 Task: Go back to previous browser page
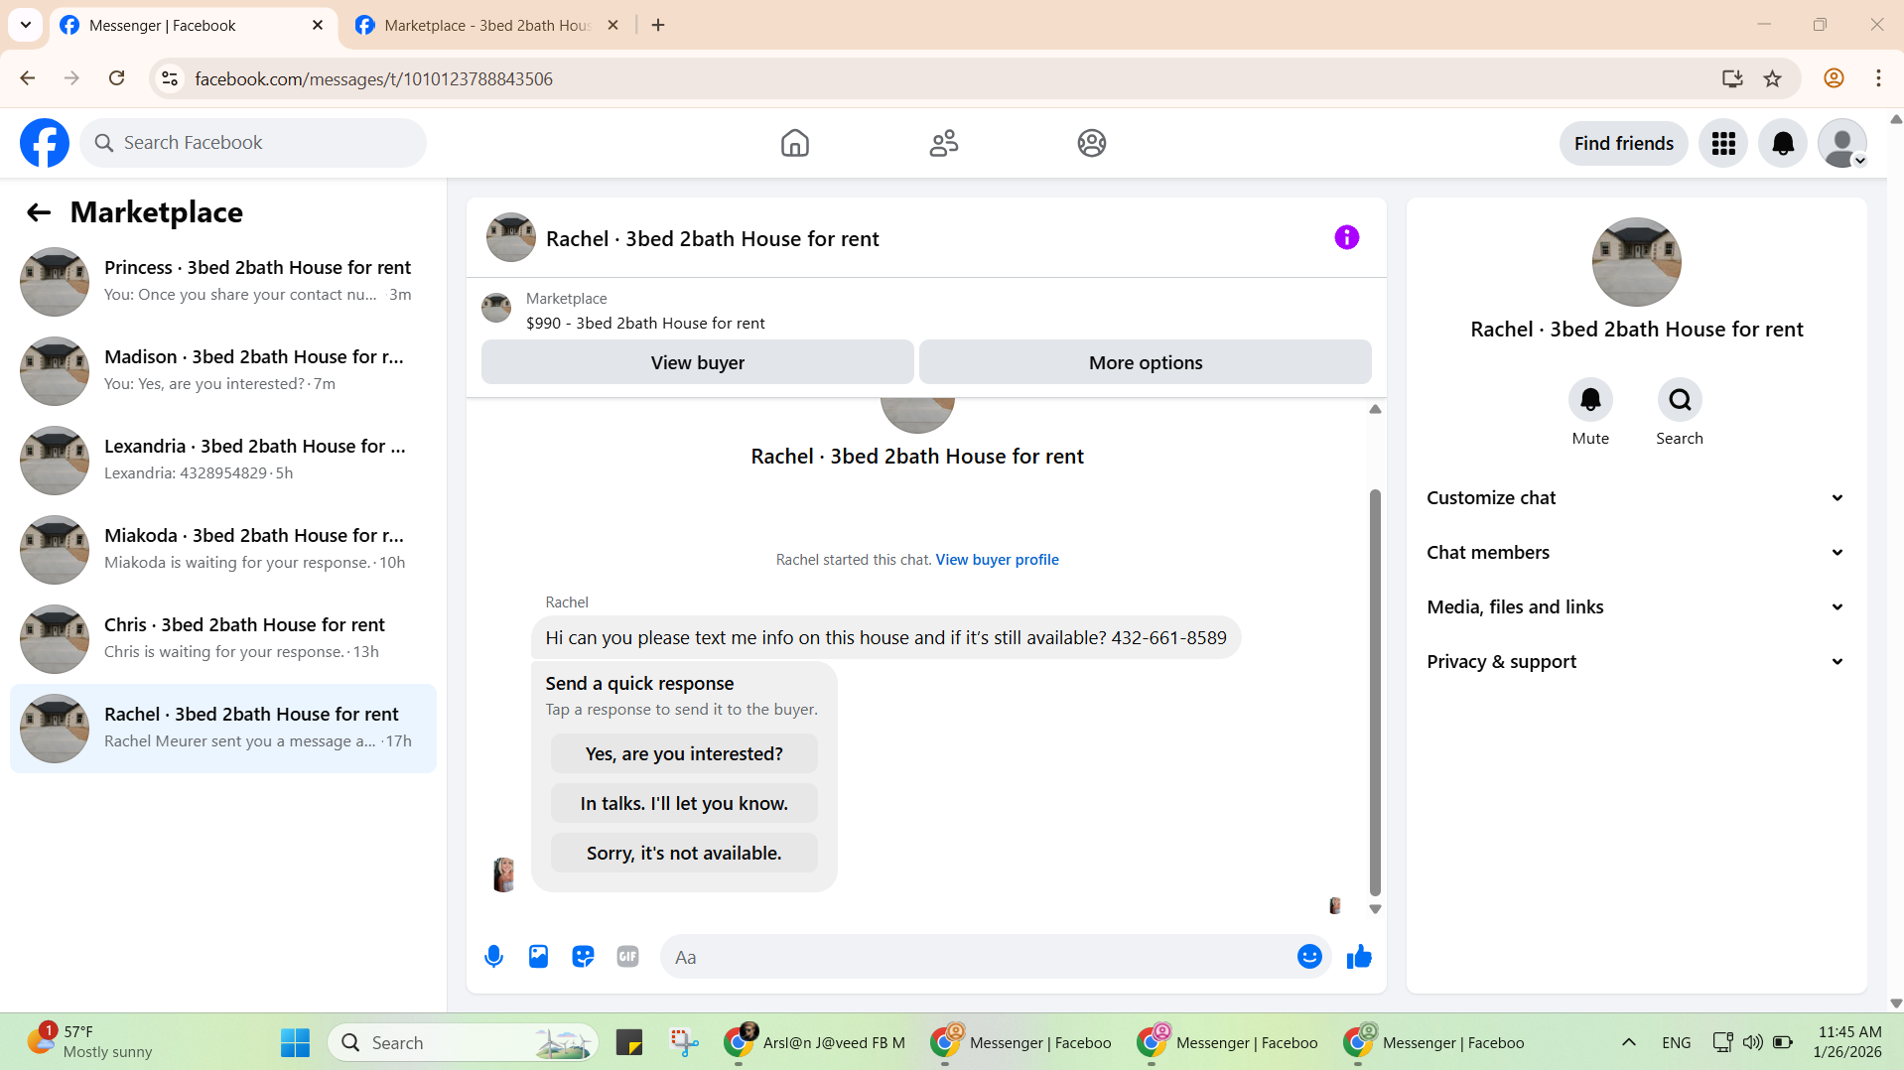tap(27, 78)
